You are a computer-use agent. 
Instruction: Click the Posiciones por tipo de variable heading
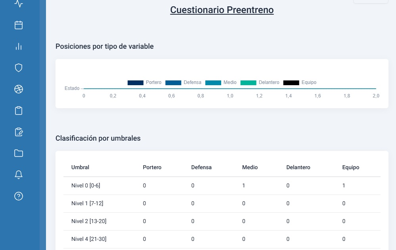pos(105,46)
